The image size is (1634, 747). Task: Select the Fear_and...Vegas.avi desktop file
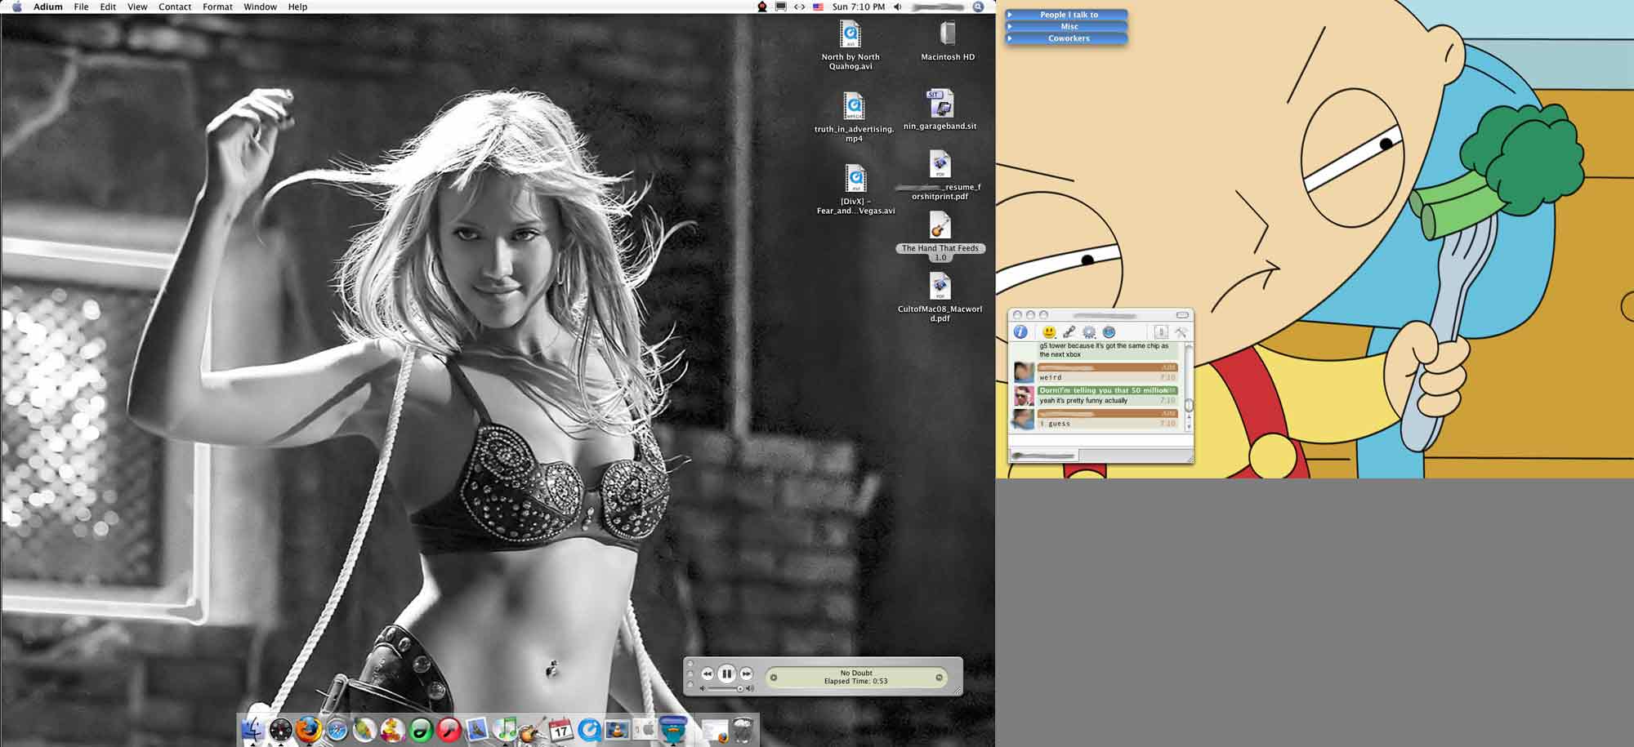point(855,189)
